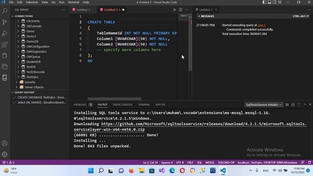
Task: Open SQL Server panel More Actions
Action: click(64, 10)
